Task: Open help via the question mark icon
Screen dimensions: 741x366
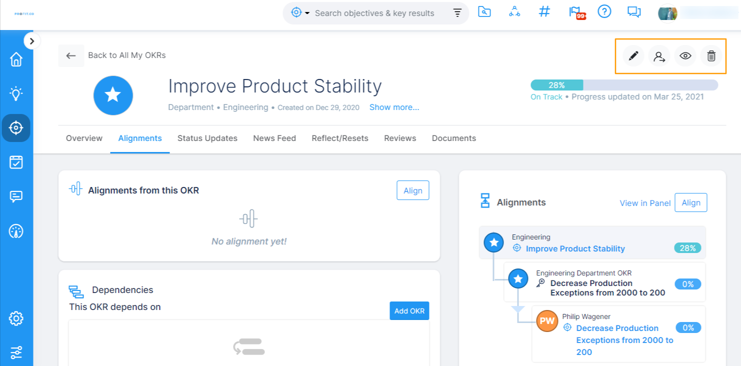Action: click(x=604, y=12)
